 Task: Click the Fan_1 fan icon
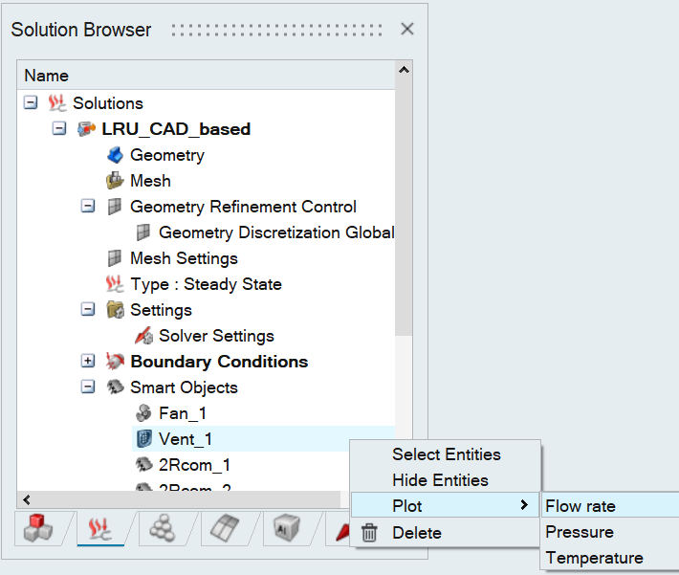click(143, 413)
